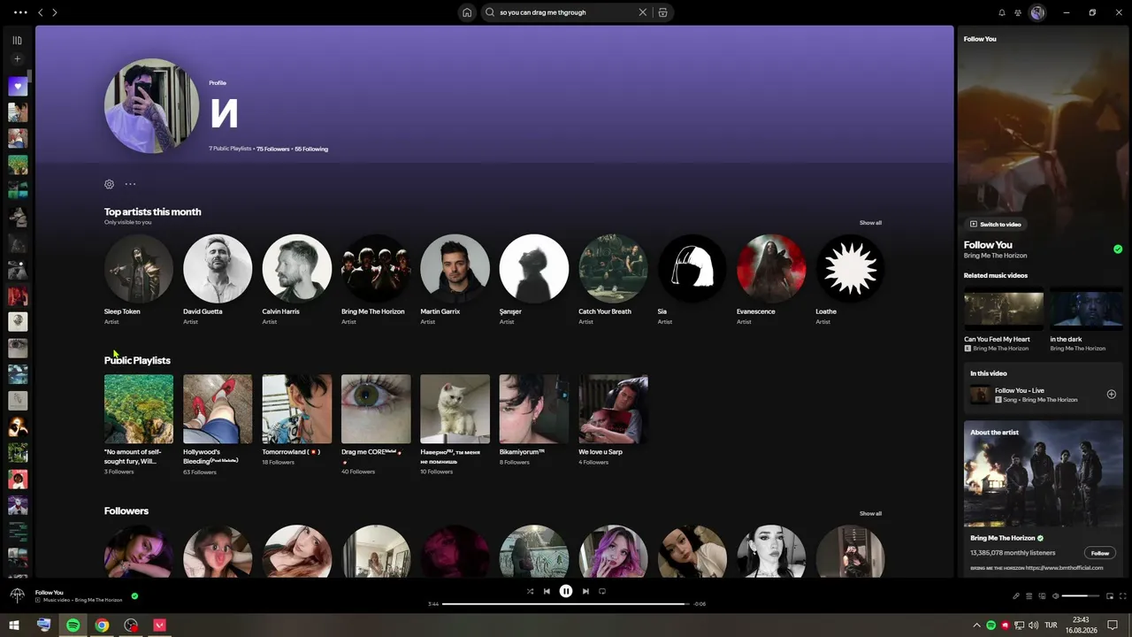The image size is (1132, 637).
Task: Open profile settings gear icon
Action: click(109, 184)
